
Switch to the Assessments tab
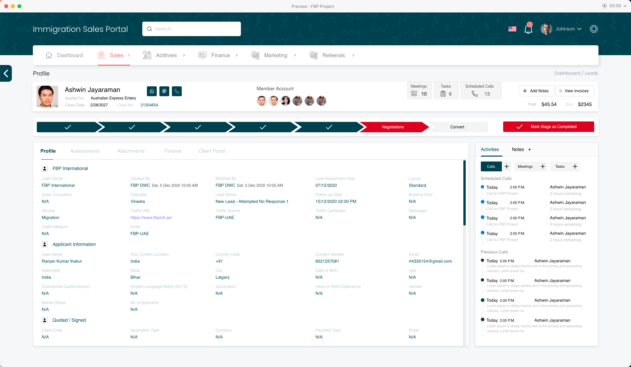[x=85, y=151]
